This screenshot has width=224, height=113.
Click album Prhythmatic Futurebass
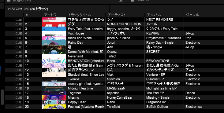(164, 38)
